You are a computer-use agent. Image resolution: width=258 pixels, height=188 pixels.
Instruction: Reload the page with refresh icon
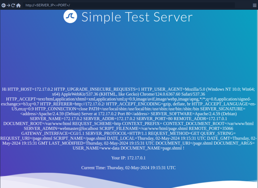click(x=13, y=5)
